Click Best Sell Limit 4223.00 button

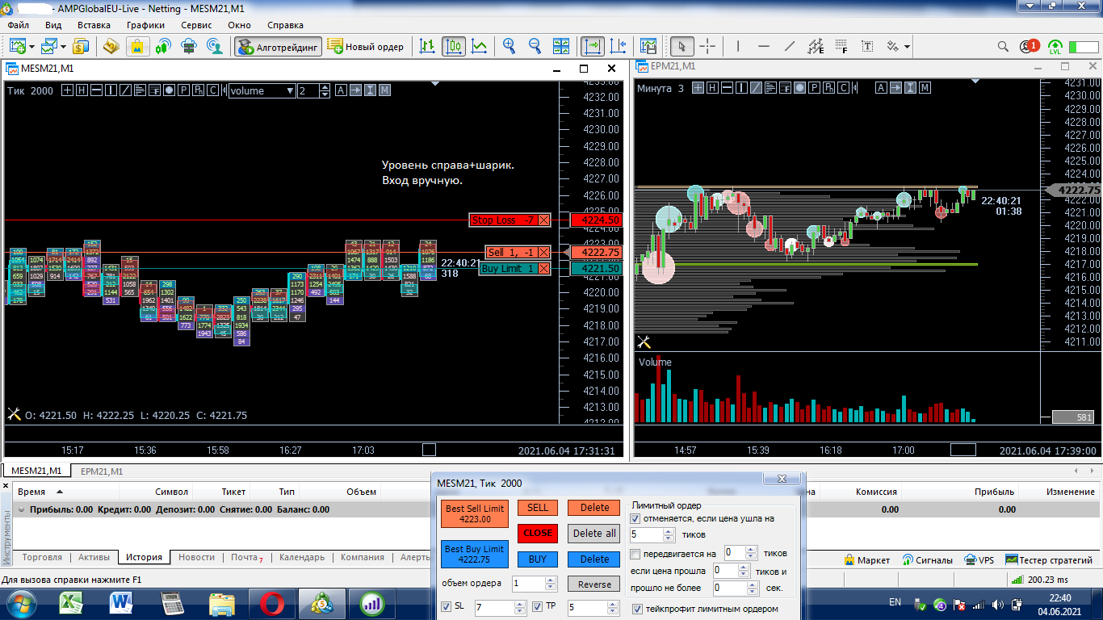click(x=475, y=514)
